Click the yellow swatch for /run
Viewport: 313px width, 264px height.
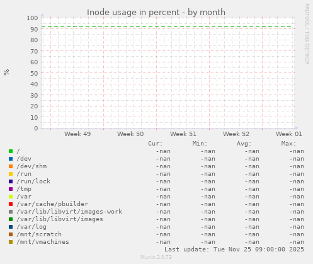pyautogui.click(x=11, y=174)
